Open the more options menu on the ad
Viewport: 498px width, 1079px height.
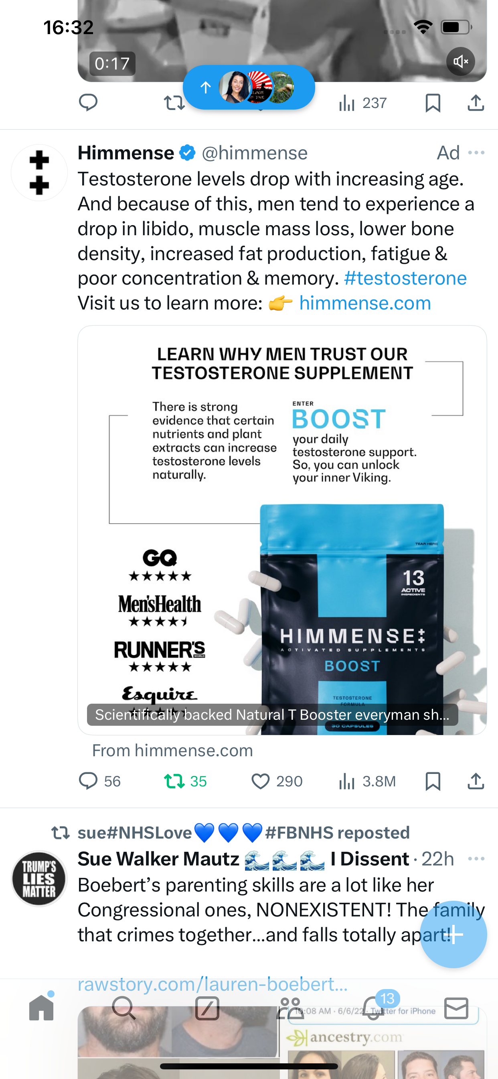(x=476, y=153)
